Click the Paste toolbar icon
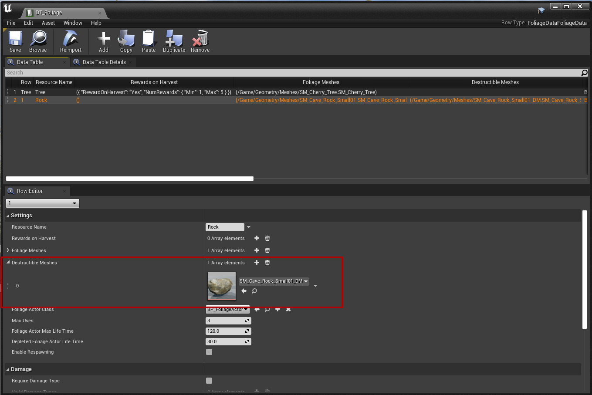The image size is (592, 395). pos(149,41)
